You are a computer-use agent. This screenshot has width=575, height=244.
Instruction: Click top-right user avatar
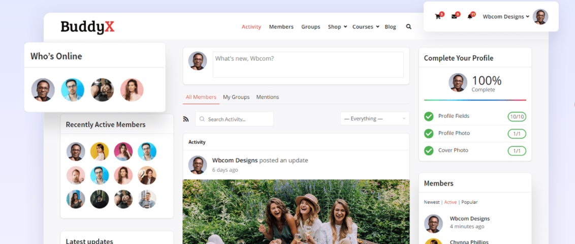point(540,17)
